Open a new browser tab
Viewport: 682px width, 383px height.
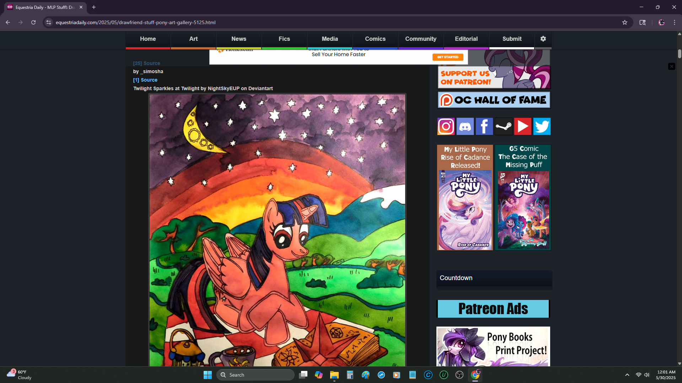(x=94, y=7)
